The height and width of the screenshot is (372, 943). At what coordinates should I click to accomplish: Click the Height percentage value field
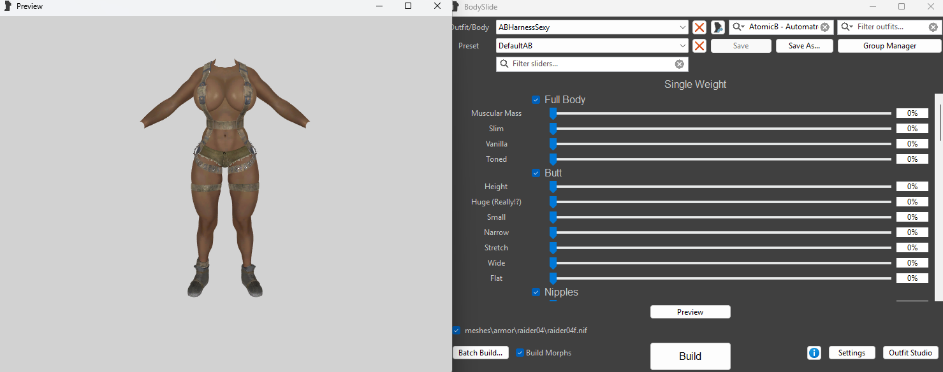(x=912, y=187)
